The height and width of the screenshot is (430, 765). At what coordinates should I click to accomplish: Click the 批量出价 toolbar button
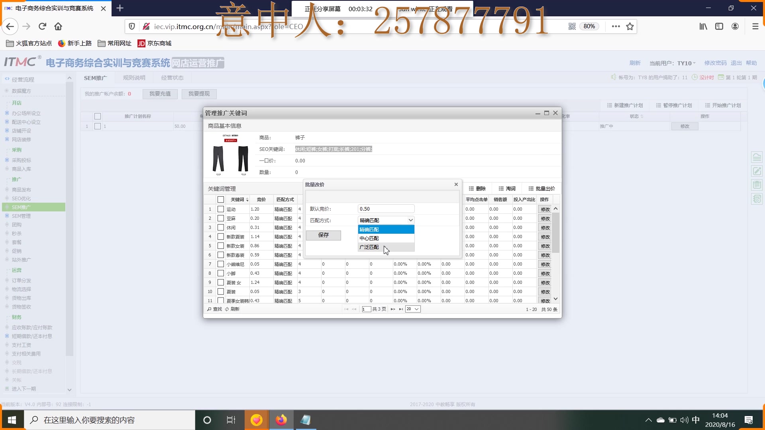(542, 189)
